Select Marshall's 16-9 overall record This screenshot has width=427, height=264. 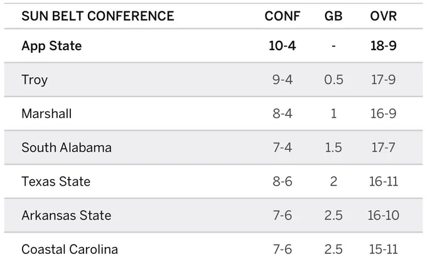pyautogui.click(x=383, y=114)
